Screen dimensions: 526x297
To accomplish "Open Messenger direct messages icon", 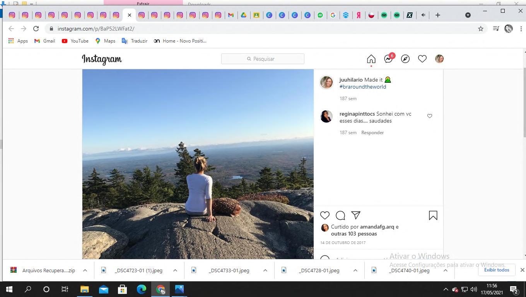I will tap(389, 58).
